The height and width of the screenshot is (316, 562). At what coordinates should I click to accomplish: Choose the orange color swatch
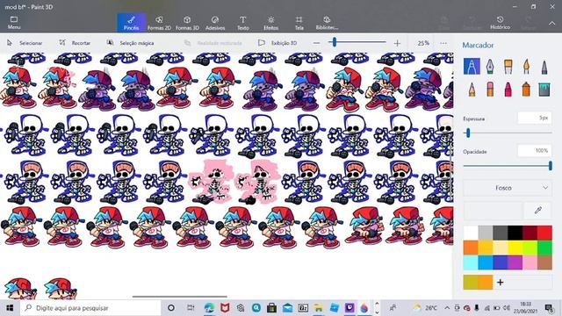tap(471, 248)
